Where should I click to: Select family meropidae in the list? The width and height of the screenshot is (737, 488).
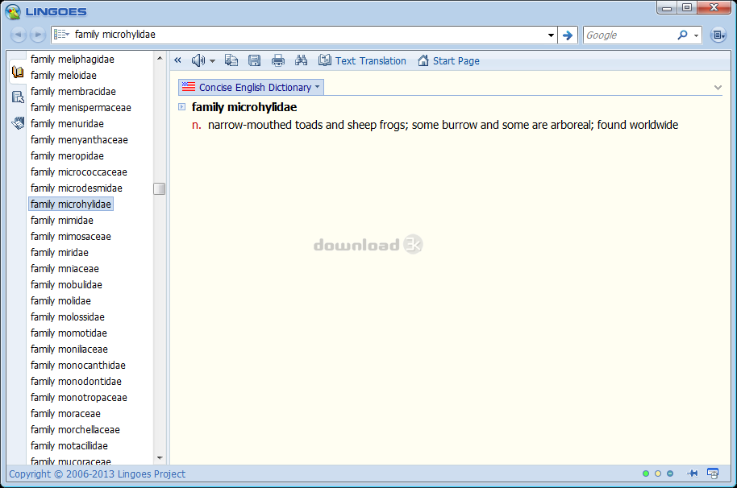[67, 155]
